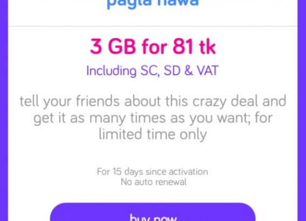
Task: Click the right purple border strip
Action: coord(302,110)
